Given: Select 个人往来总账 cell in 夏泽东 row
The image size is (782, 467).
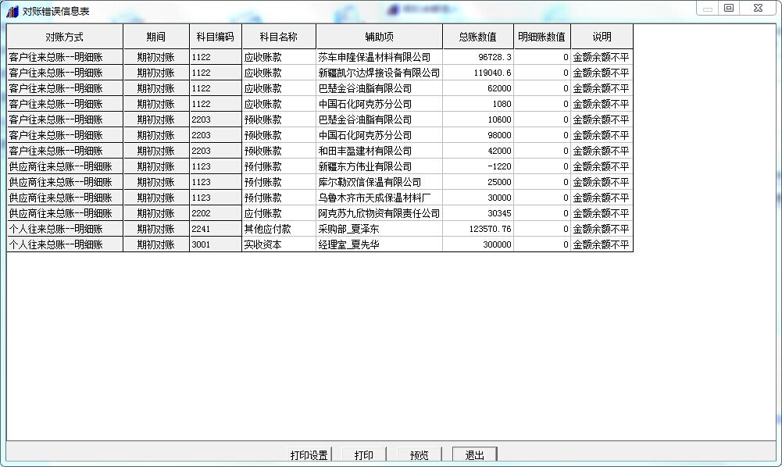Looking at the screenshot, I should 65,229.
